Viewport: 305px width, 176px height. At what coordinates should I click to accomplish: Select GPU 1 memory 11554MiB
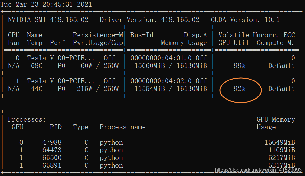pyautogui.click(x=150, y=89)
